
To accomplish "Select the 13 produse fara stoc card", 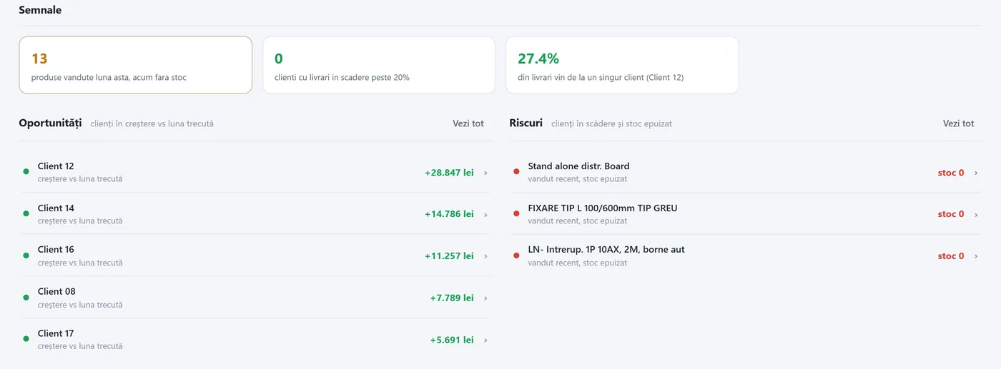I will click(x=135, y=65).
